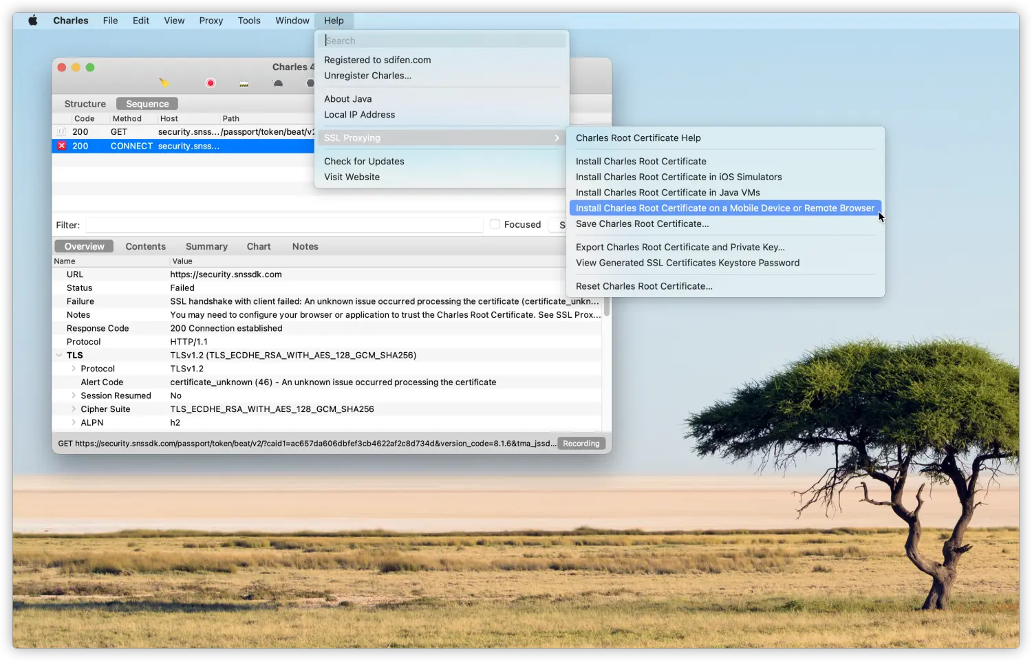
Task: Open the View menu
Action: [174, 21]
